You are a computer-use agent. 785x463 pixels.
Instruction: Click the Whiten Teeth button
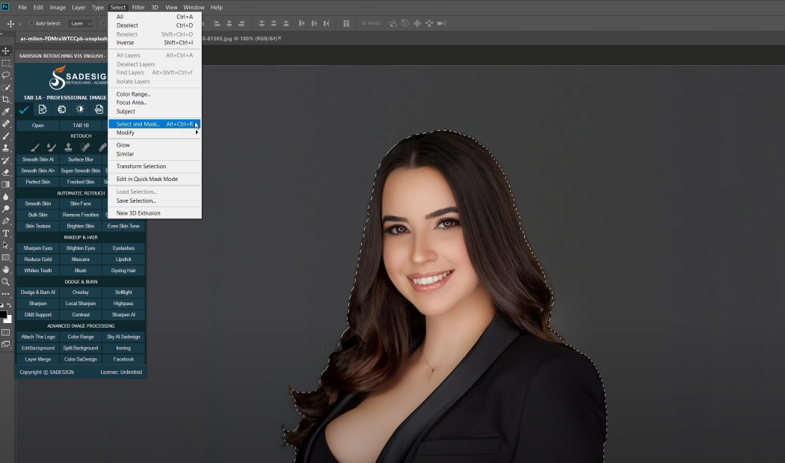37,271
